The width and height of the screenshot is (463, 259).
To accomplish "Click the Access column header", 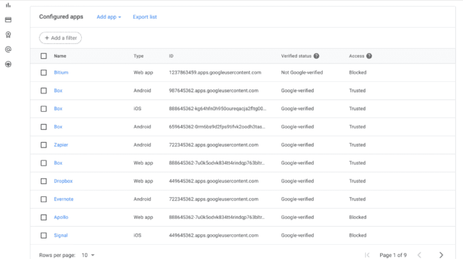I will click(x=357, y=56).
